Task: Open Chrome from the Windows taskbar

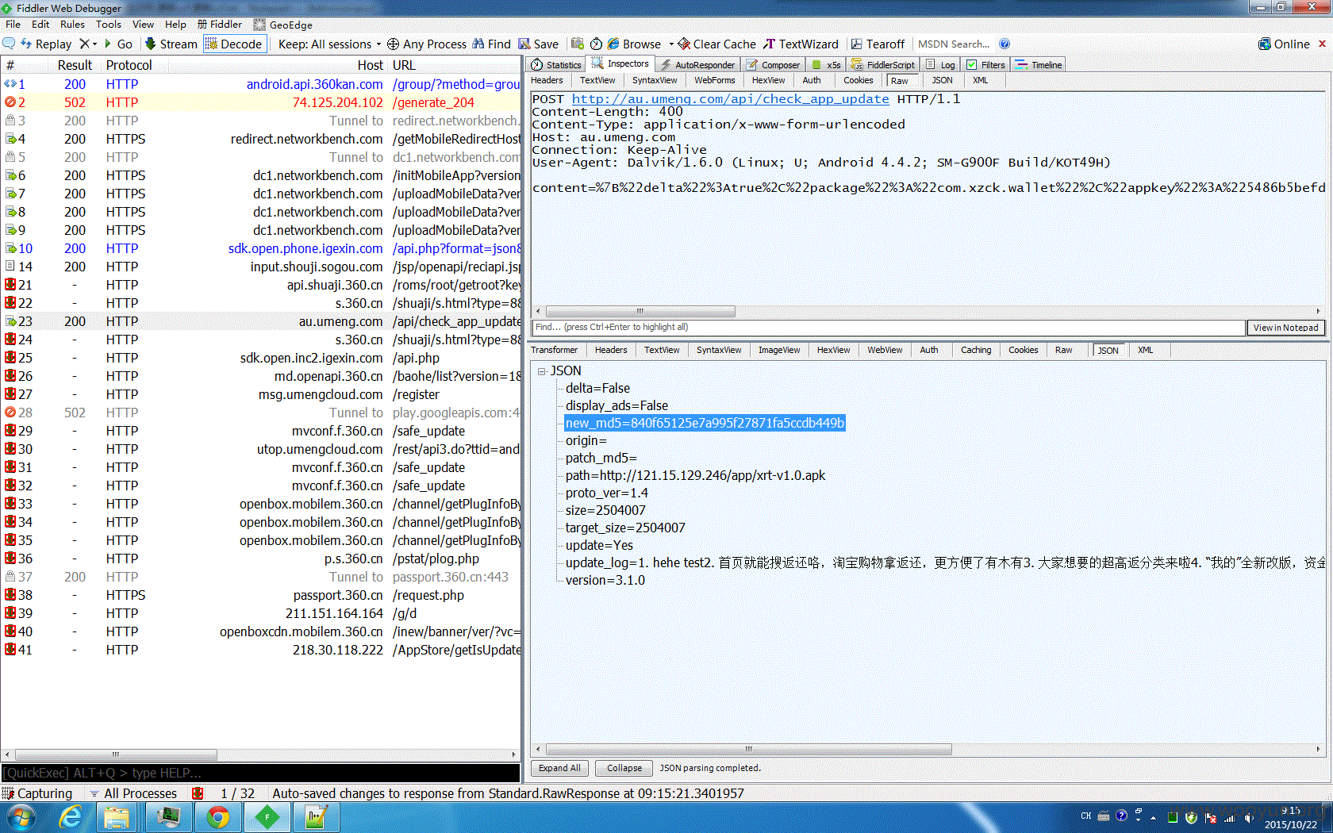Action: pyautogui.click(x=218, y=817)
